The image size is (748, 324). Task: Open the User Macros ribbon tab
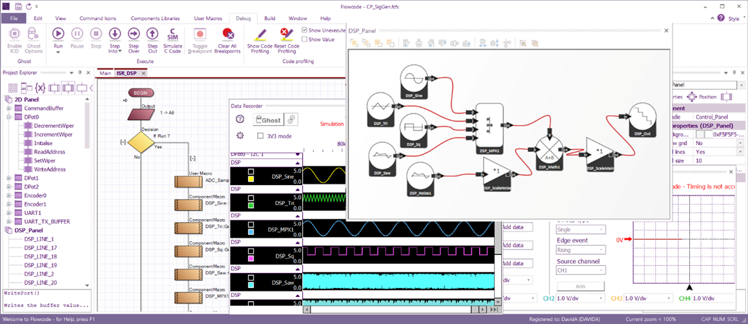207,18
